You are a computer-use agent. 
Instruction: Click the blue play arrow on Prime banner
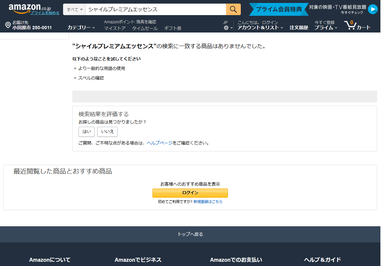click(373, 9)
